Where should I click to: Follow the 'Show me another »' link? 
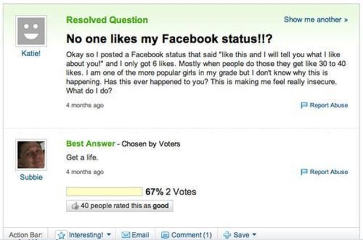point(316,20)
